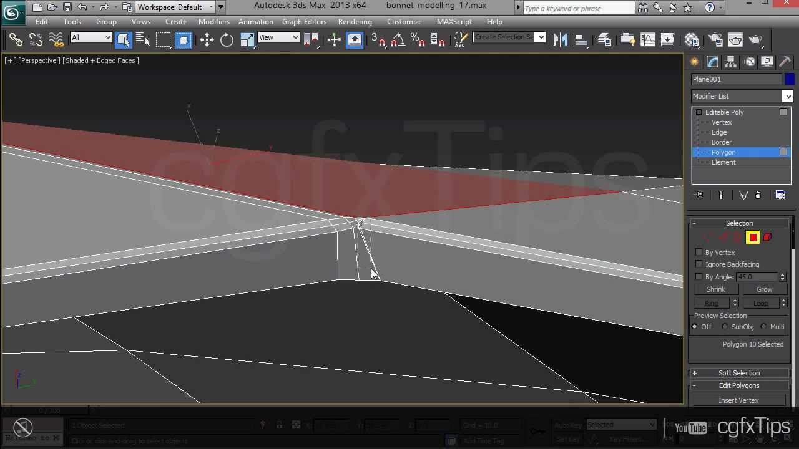The width and height of the screenshot is (799, 449).
Task: Open the MAXScript menu
Action: [x=454, y=22]
